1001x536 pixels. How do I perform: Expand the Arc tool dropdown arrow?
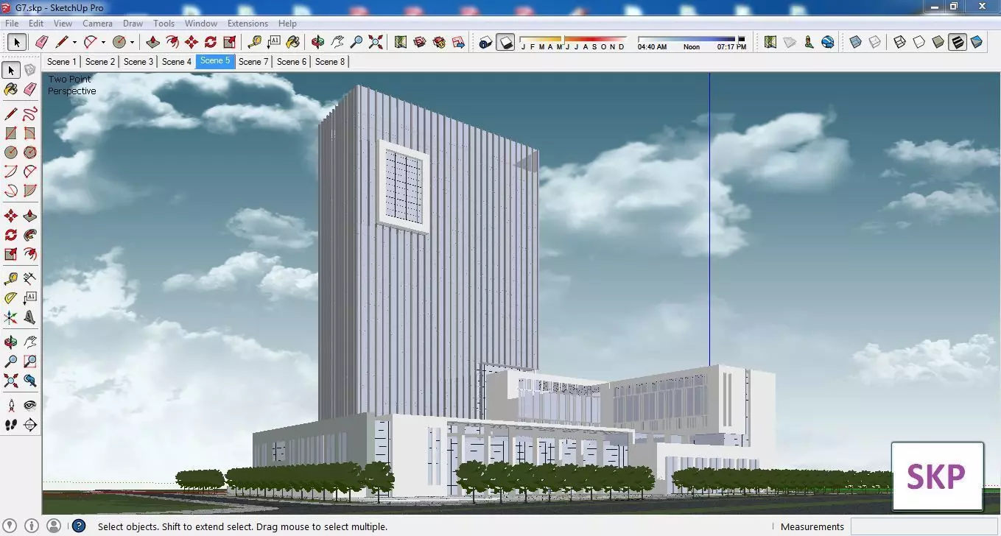coord(103,43)
